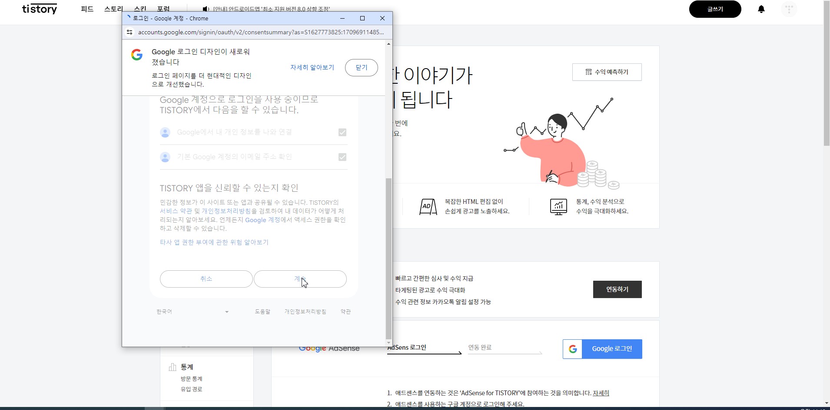Screen dimensions: 830x410
Task: Click the popup vertical scrollbar thumb
Action: [x=388, y=258]
